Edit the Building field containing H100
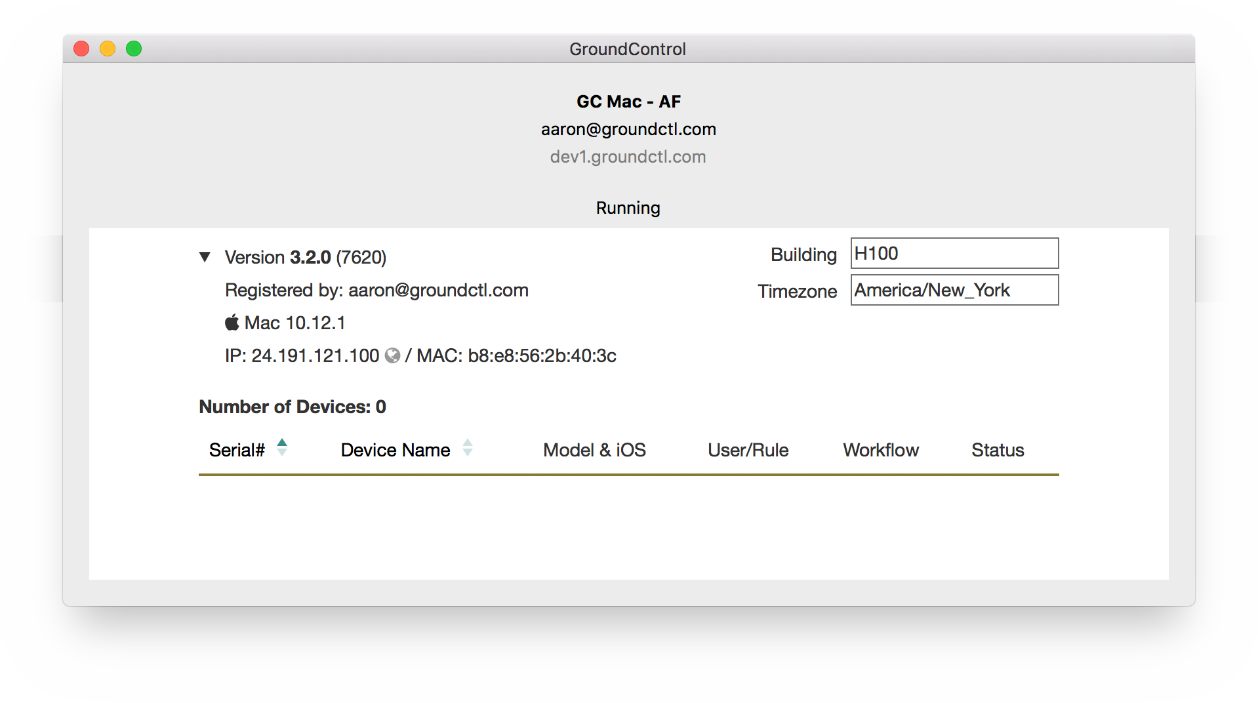 click(954, 253)
